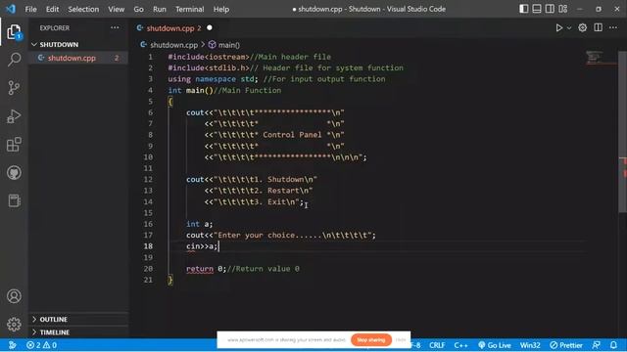The width and height of the screenshot is (627, 352).
Task: Open the Run and Debug view
Action: coord(14,116)
